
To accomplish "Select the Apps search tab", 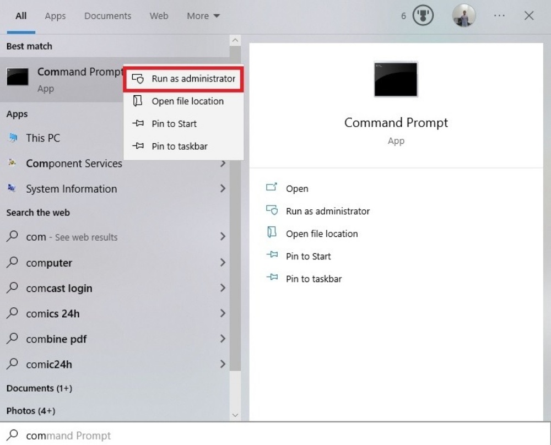I will point(55,16).
